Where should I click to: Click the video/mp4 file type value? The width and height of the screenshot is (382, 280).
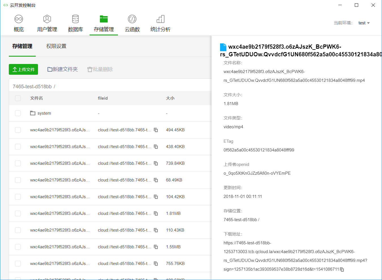(233, 127)
